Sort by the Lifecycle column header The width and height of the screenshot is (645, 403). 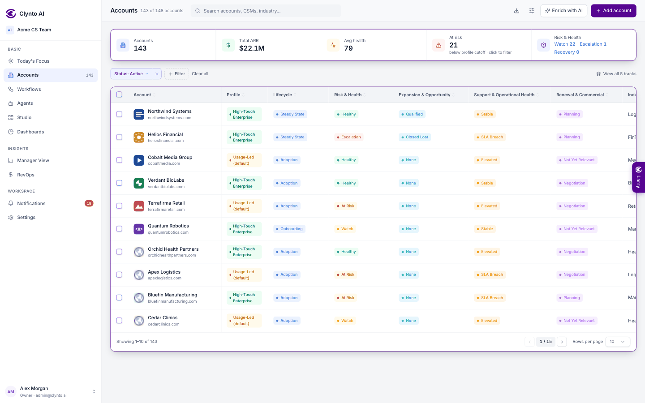coord(284,95)
